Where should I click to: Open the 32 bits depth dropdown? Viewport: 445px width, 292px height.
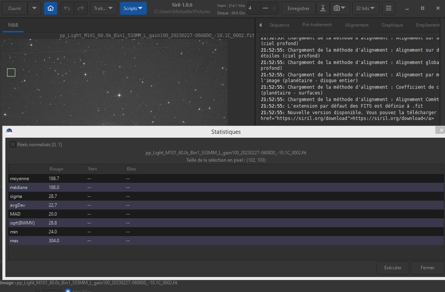click(365, 8)
